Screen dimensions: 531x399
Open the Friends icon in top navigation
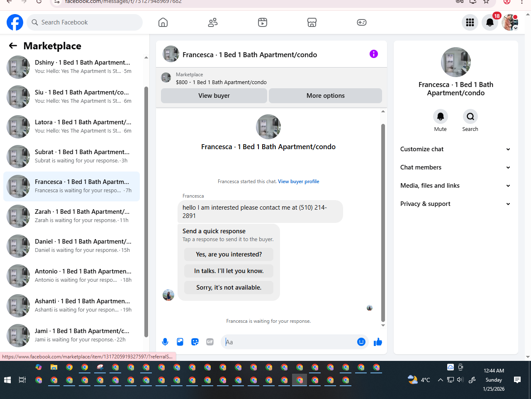pos(213,22)
